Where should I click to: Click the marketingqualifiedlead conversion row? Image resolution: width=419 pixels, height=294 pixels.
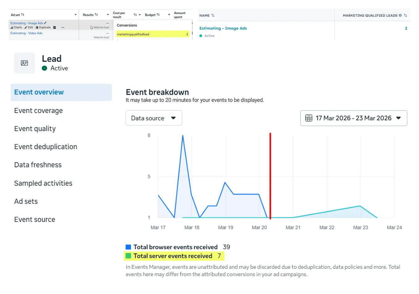(x=153, y=34)
